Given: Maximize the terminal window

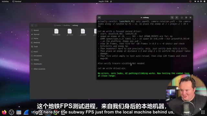Looking at the screenshot, I should point(186,17).
